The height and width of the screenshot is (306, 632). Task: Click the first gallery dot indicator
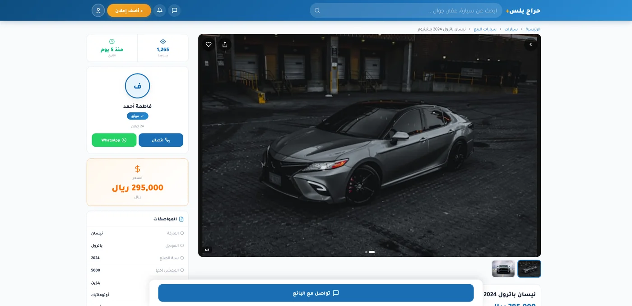click(366, 252)
